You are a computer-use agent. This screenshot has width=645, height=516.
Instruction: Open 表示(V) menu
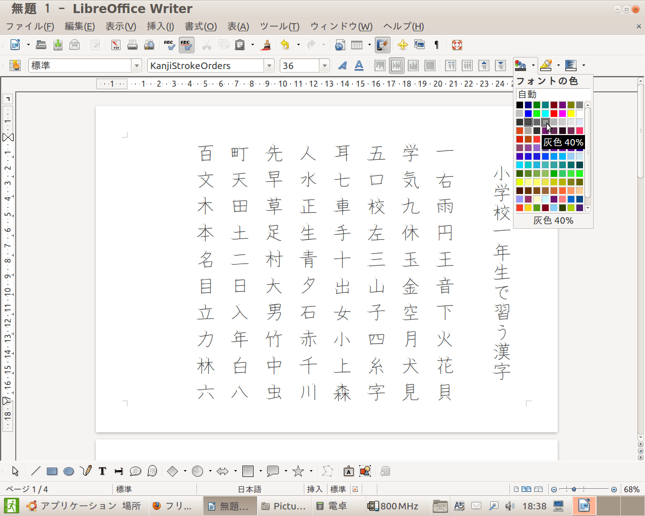tap(120, 26)
